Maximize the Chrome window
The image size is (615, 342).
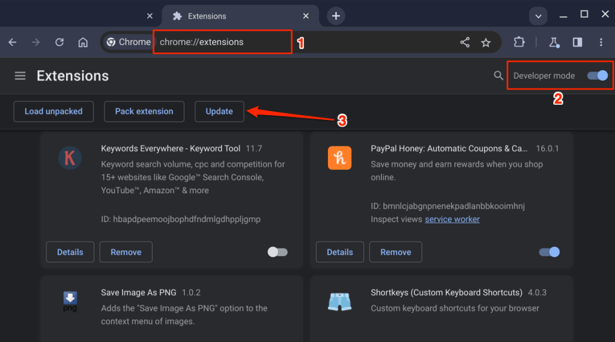tap(584, 14)
